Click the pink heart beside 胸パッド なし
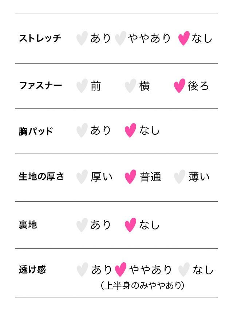The height and width of the screenshot is (312, 233). tap(130, 130)
